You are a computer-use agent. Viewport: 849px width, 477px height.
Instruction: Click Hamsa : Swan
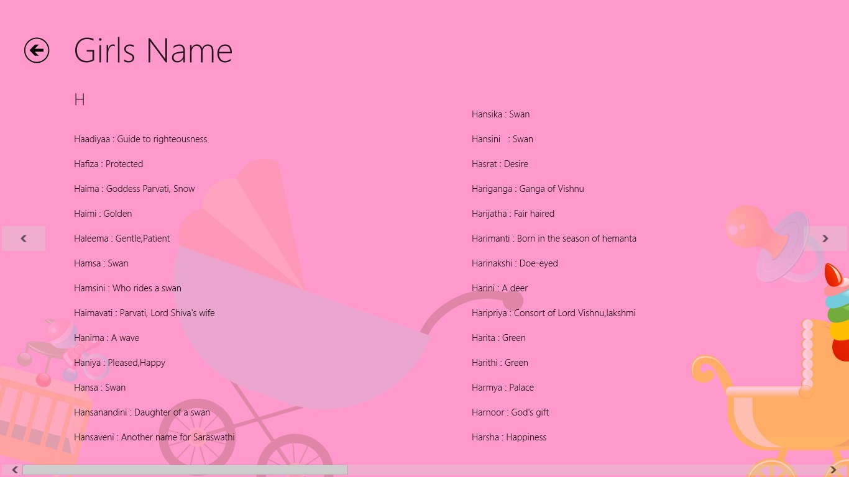click(101, 263)
